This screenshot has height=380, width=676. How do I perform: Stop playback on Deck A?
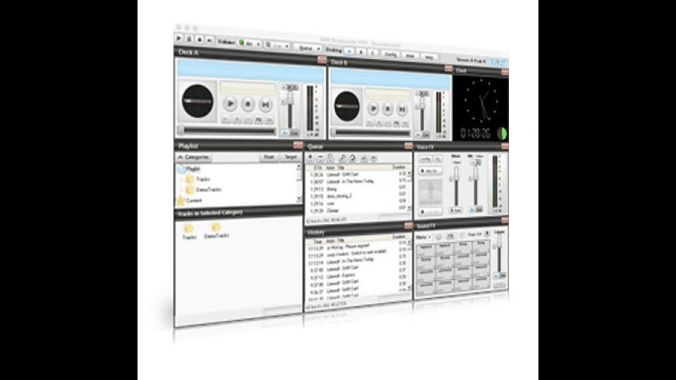(x=248, y=104)
